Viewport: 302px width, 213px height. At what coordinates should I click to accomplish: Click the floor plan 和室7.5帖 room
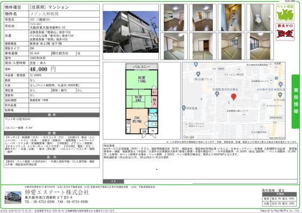[141, 79]
